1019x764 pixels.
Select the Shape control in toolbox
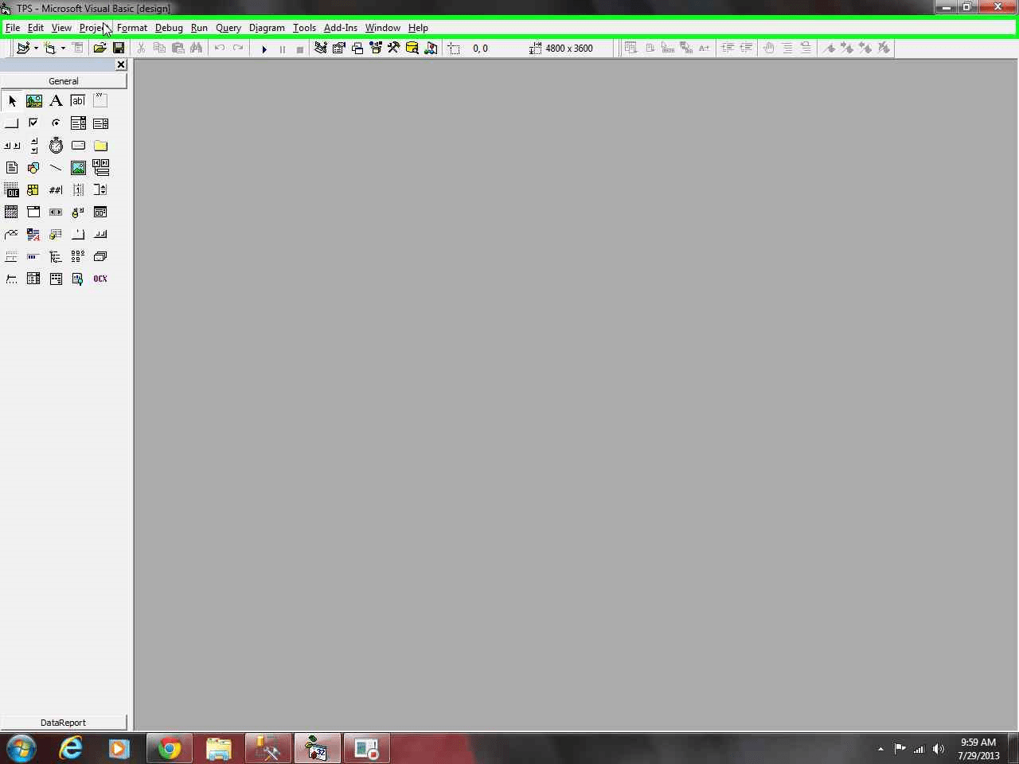pos(34,168)
